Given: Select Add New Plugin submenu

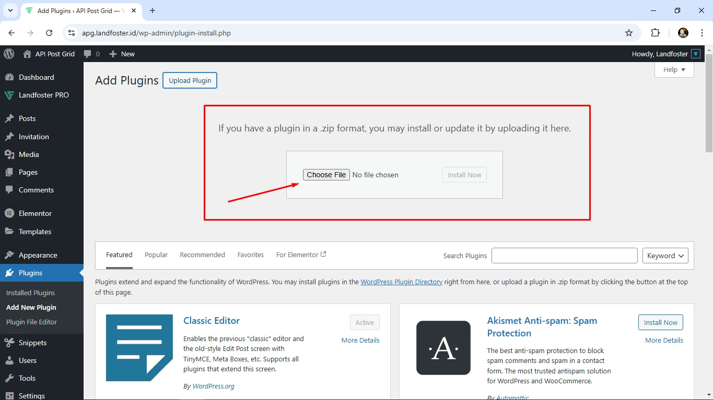Looking at the screenshot, I should click(31, 307).
